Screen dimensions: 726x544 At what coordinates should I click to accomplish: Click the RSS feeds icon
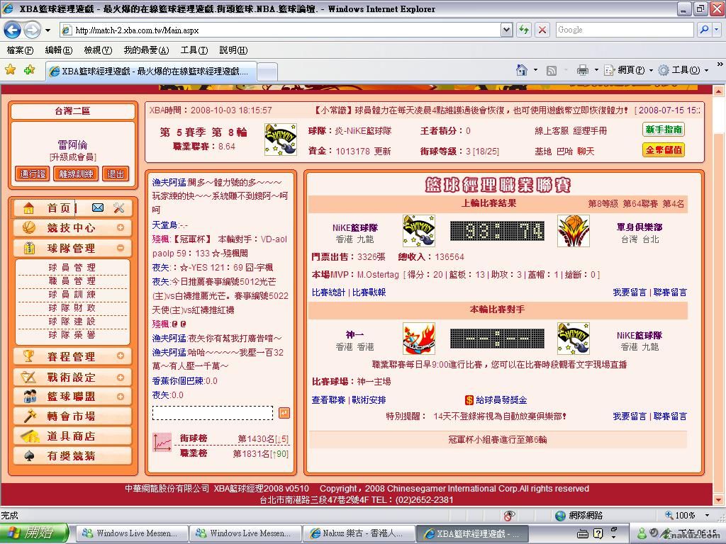(551, 70)
